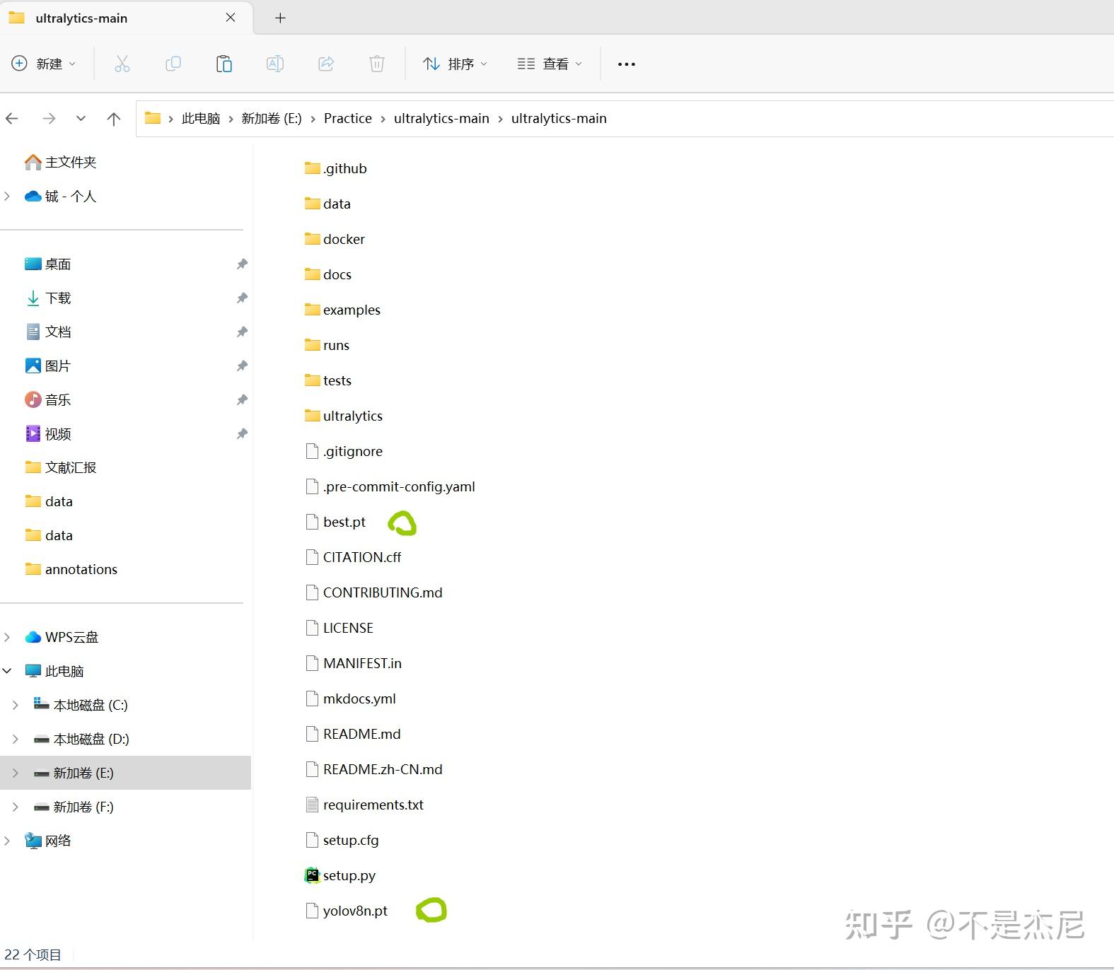1114x970 pixels.
Task: Expand 本地磁盘 (D:) drive node
Action: coord(16,739)
